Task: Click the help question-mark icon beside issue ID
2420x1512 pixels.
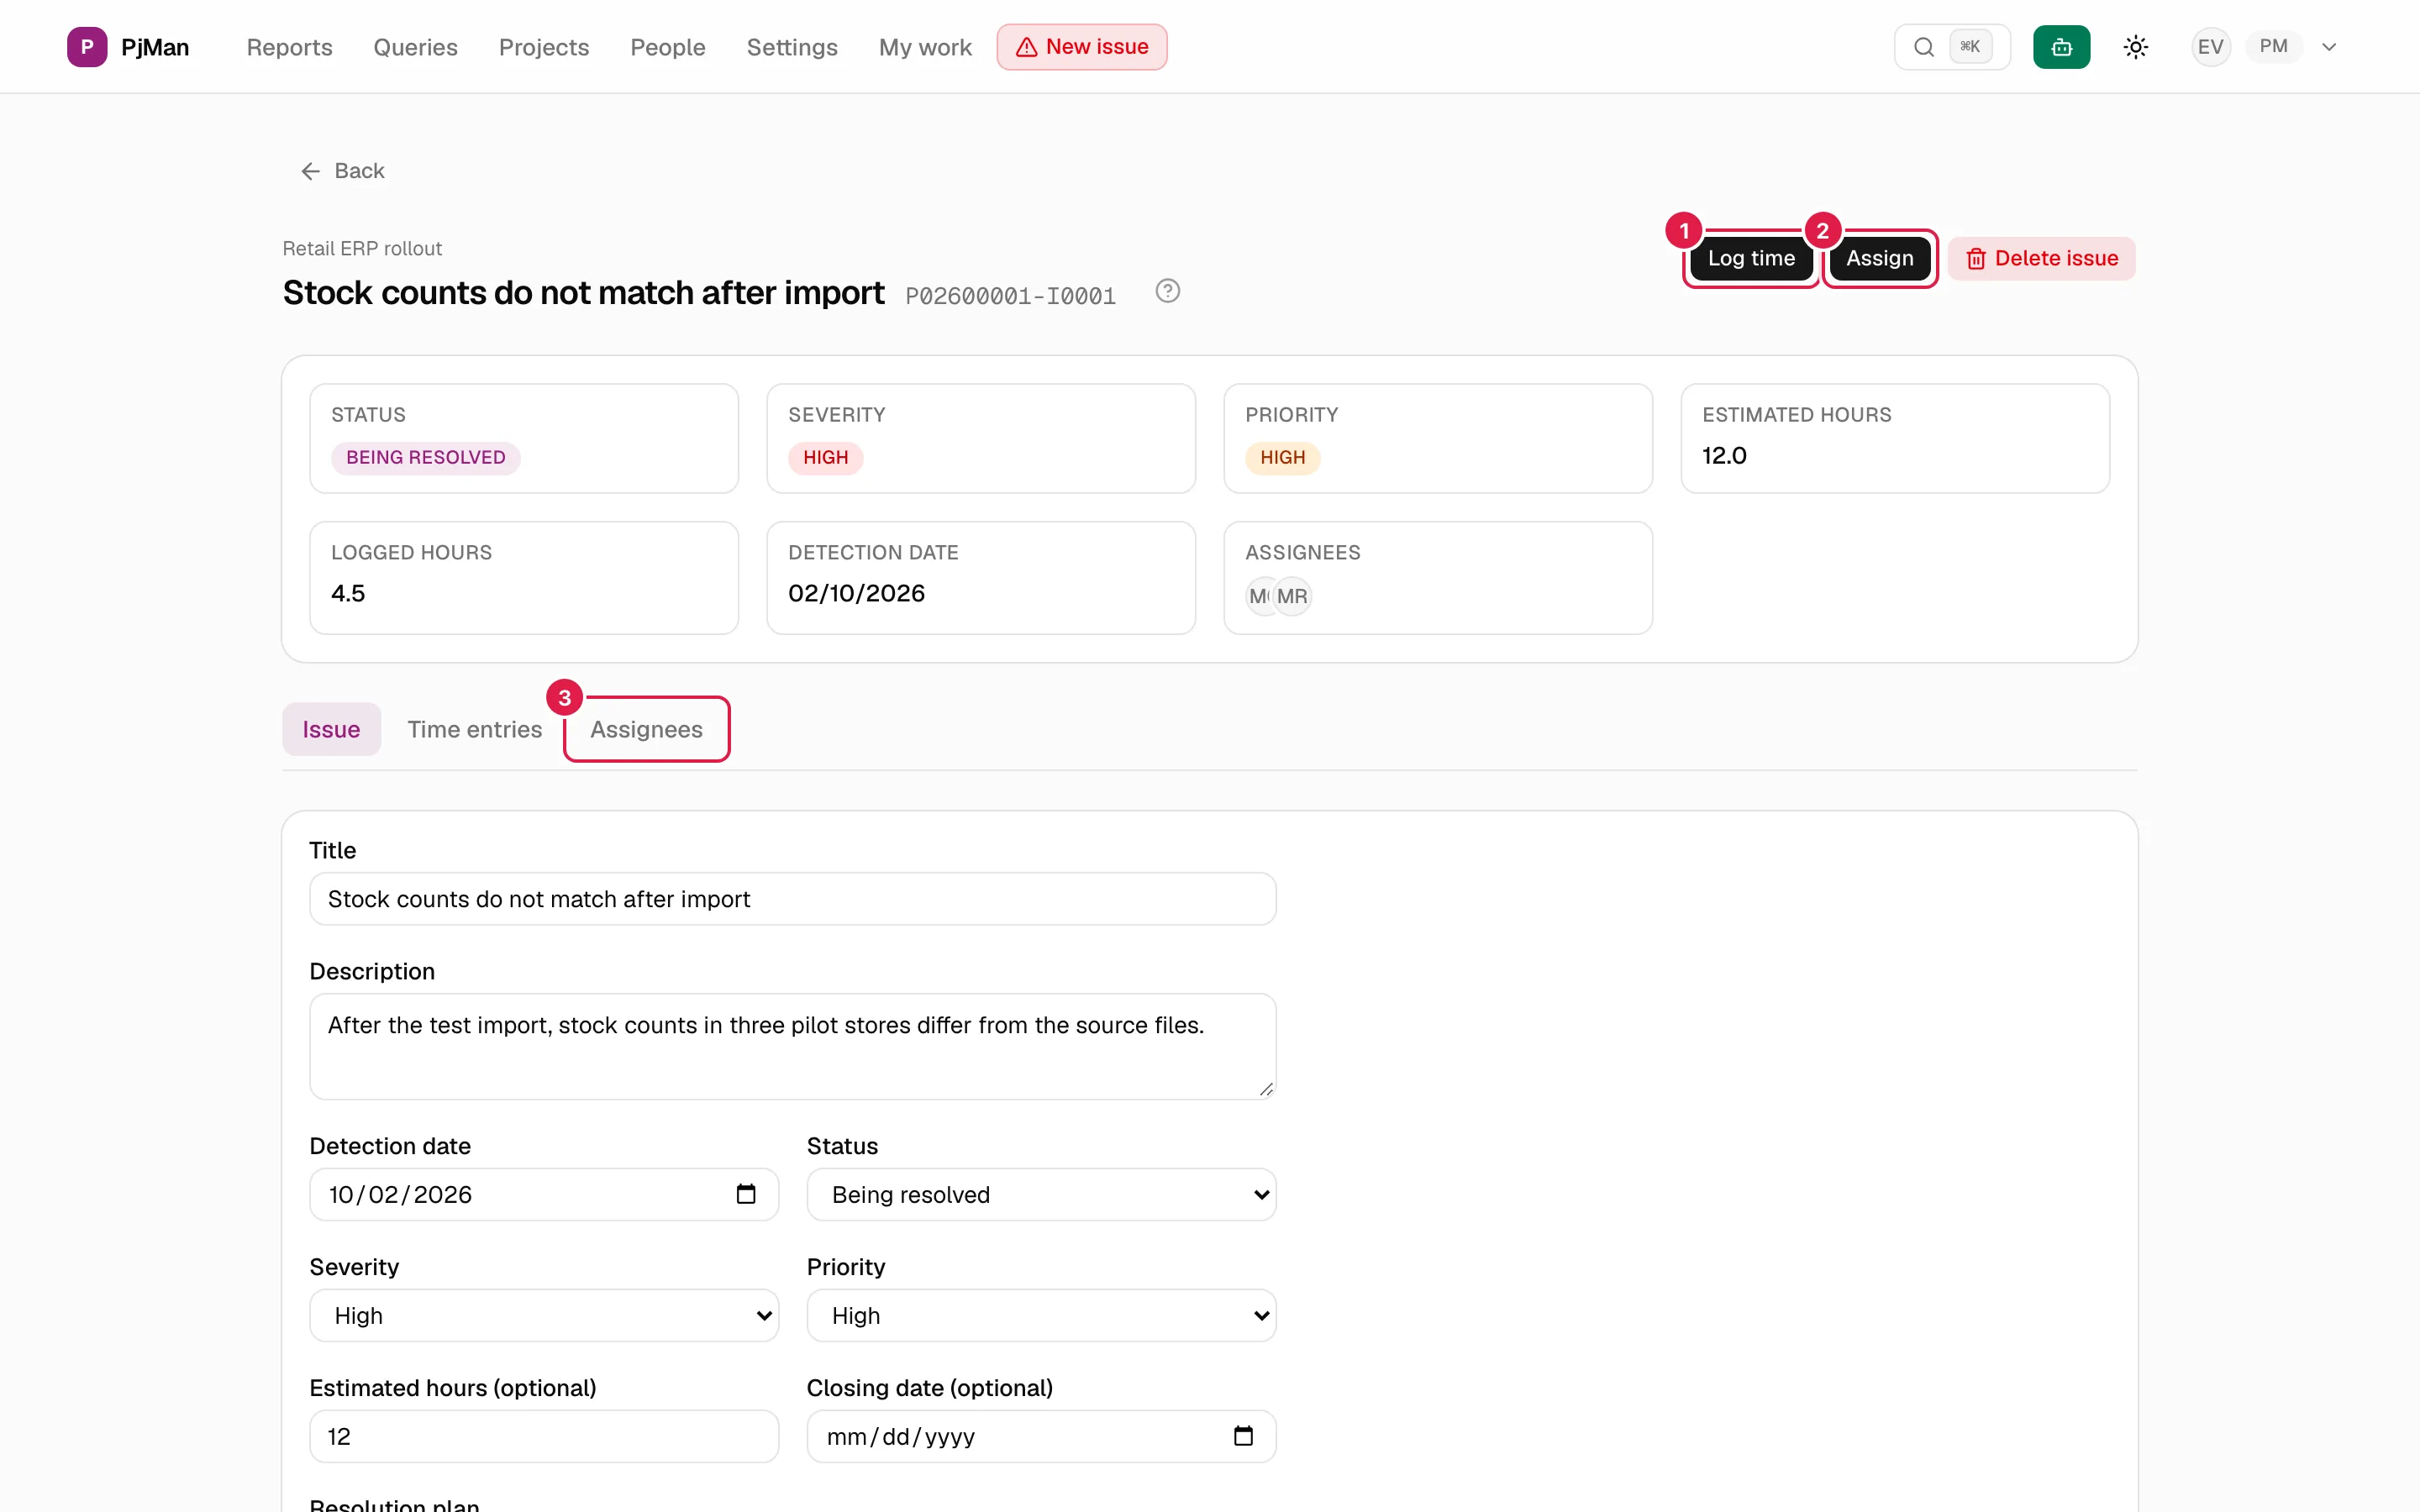Action: 1167,291
